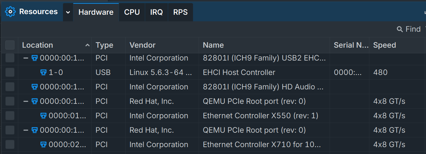Select the checkbox for the Ethernet Controller X550 row

10,116
